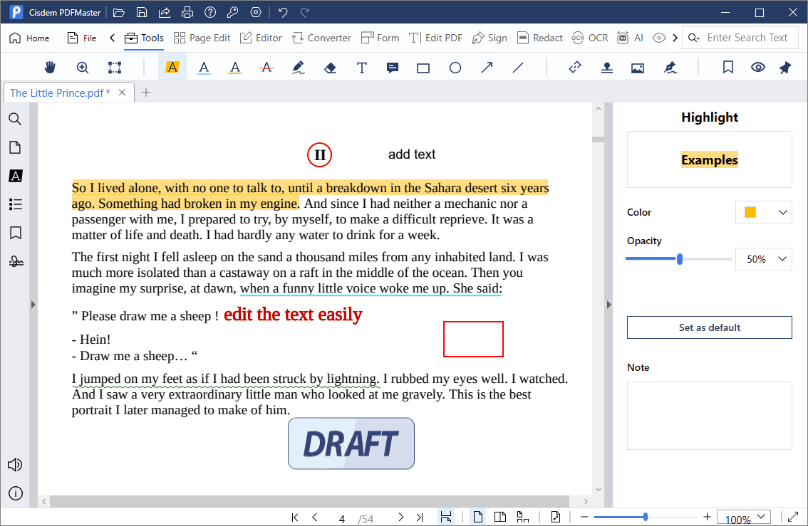Start read aloud speaker icon
Image resolution: width=808 pixels, height=526 pixels.
click(15, 465)
